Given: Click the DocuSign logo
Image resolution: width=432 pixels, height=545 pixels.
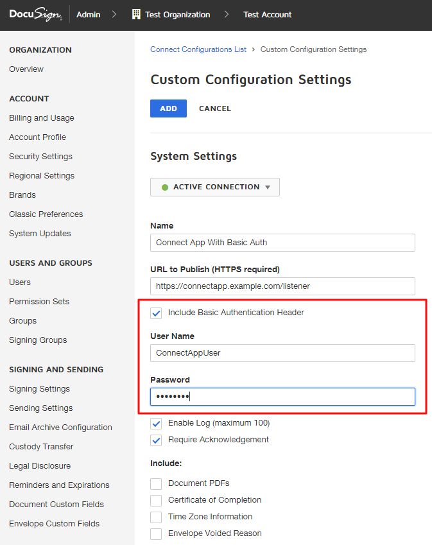Looking at the screenshot, I should (37, 13).
